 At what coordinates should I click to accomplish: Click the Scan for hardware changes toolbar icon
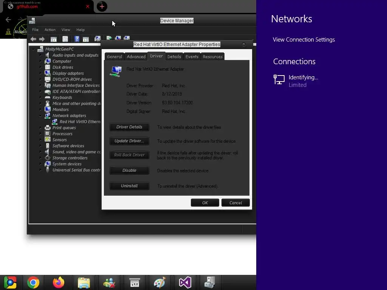(x=98, y=39)
